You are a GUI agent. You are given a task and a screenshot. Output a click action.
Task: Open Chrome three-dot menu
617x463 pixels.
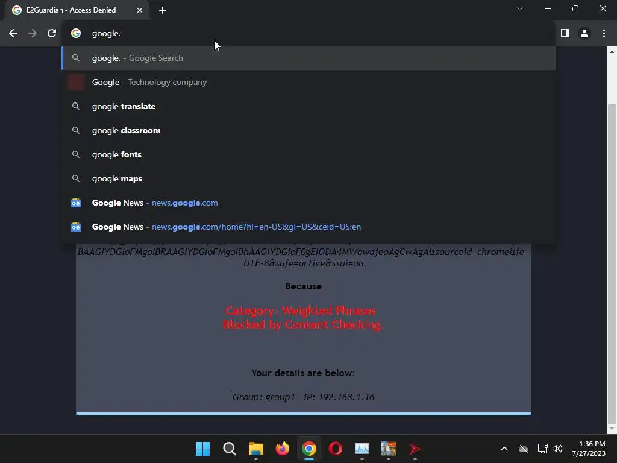[x=604, y=34]
